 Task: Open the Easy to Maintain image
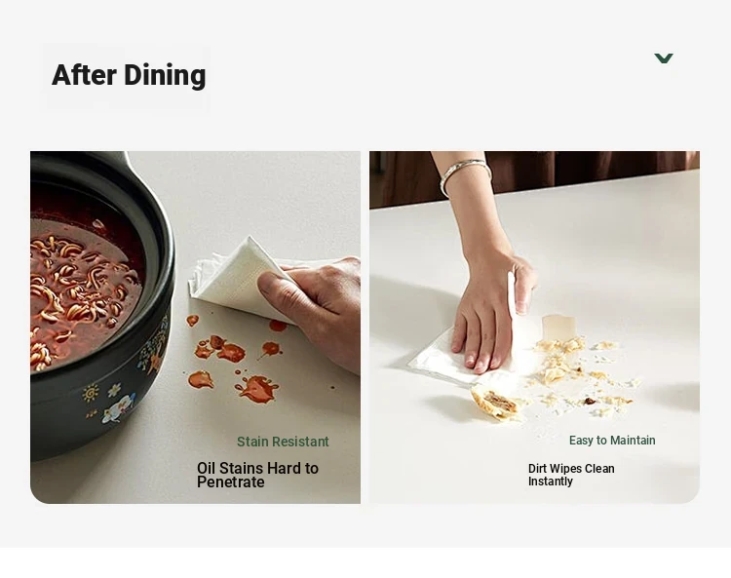click(534, 328)
